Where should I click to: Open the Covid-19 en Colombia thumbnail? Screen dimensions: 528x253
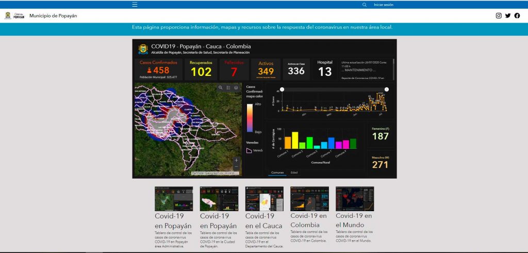(x=309, y=199)
